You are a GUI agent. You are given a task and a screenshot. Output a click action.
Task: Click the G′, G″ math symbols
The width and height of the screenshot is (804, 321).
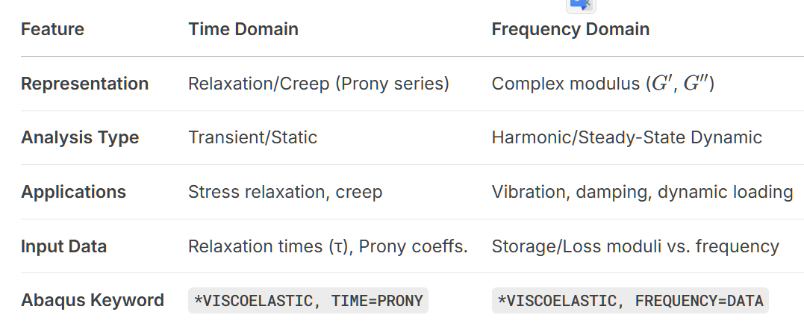click(680, 84)
